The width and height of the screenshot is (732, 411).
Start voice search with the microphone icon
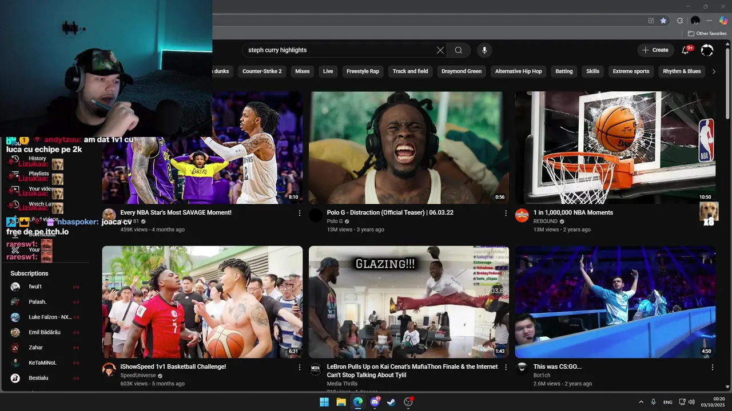click(x=484, y=50)
